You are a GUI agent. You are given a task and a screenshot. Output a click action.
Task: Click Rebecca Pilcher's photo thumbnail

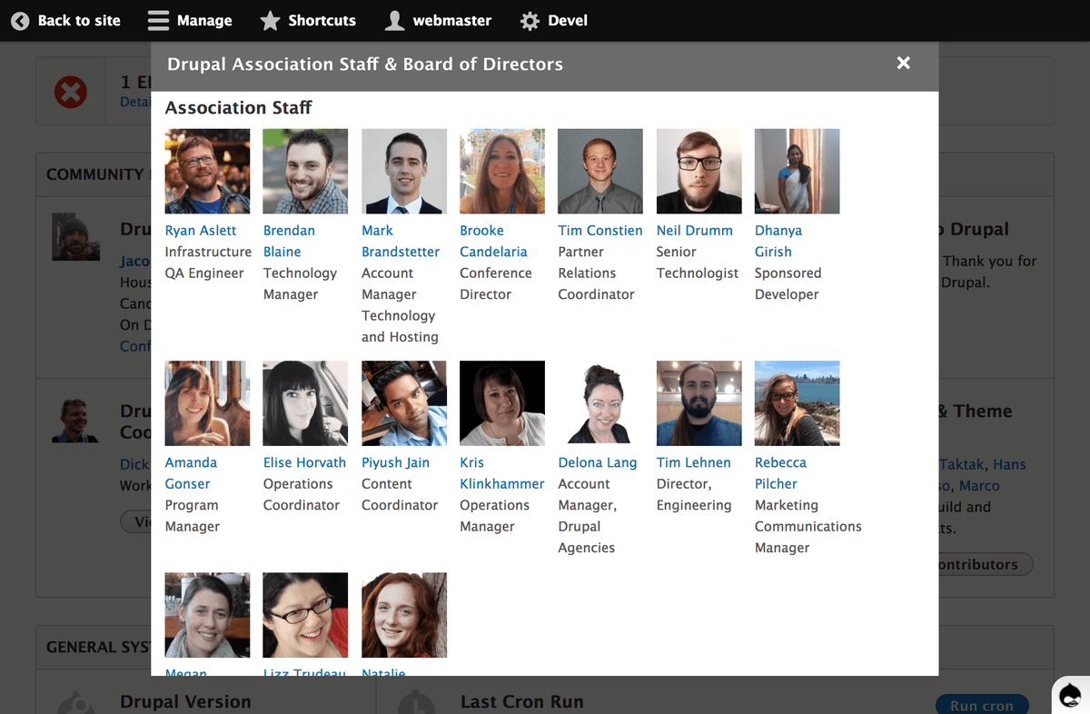click(797, 403)
